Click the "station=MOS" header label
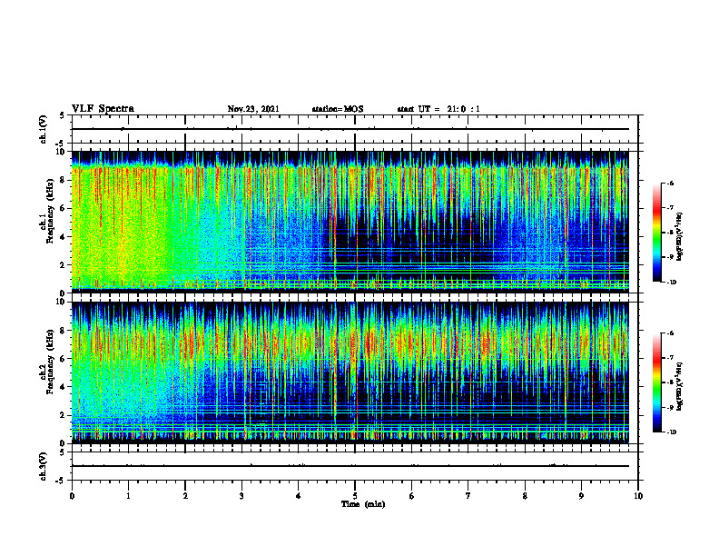719x556 pixels. [338, 109]
